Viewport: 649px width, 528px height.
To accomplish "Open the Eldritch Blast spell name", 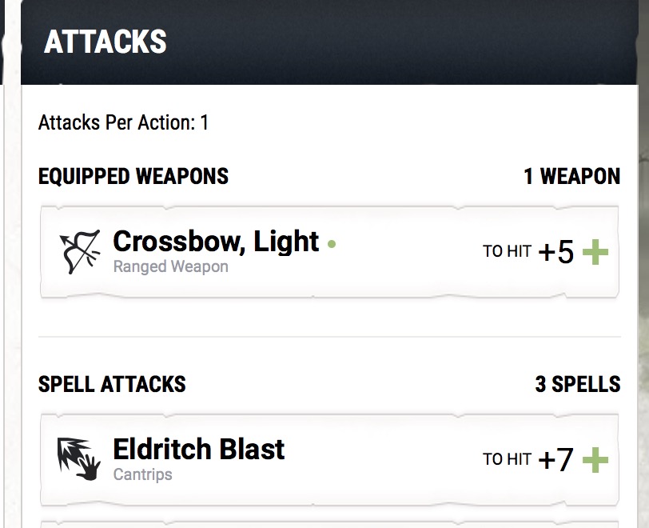I will [199, 449].
